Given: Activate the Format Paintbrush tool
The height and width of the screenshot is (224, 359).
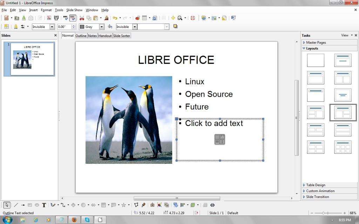Looking at the screenshot, I should click(x=106, y=18).
